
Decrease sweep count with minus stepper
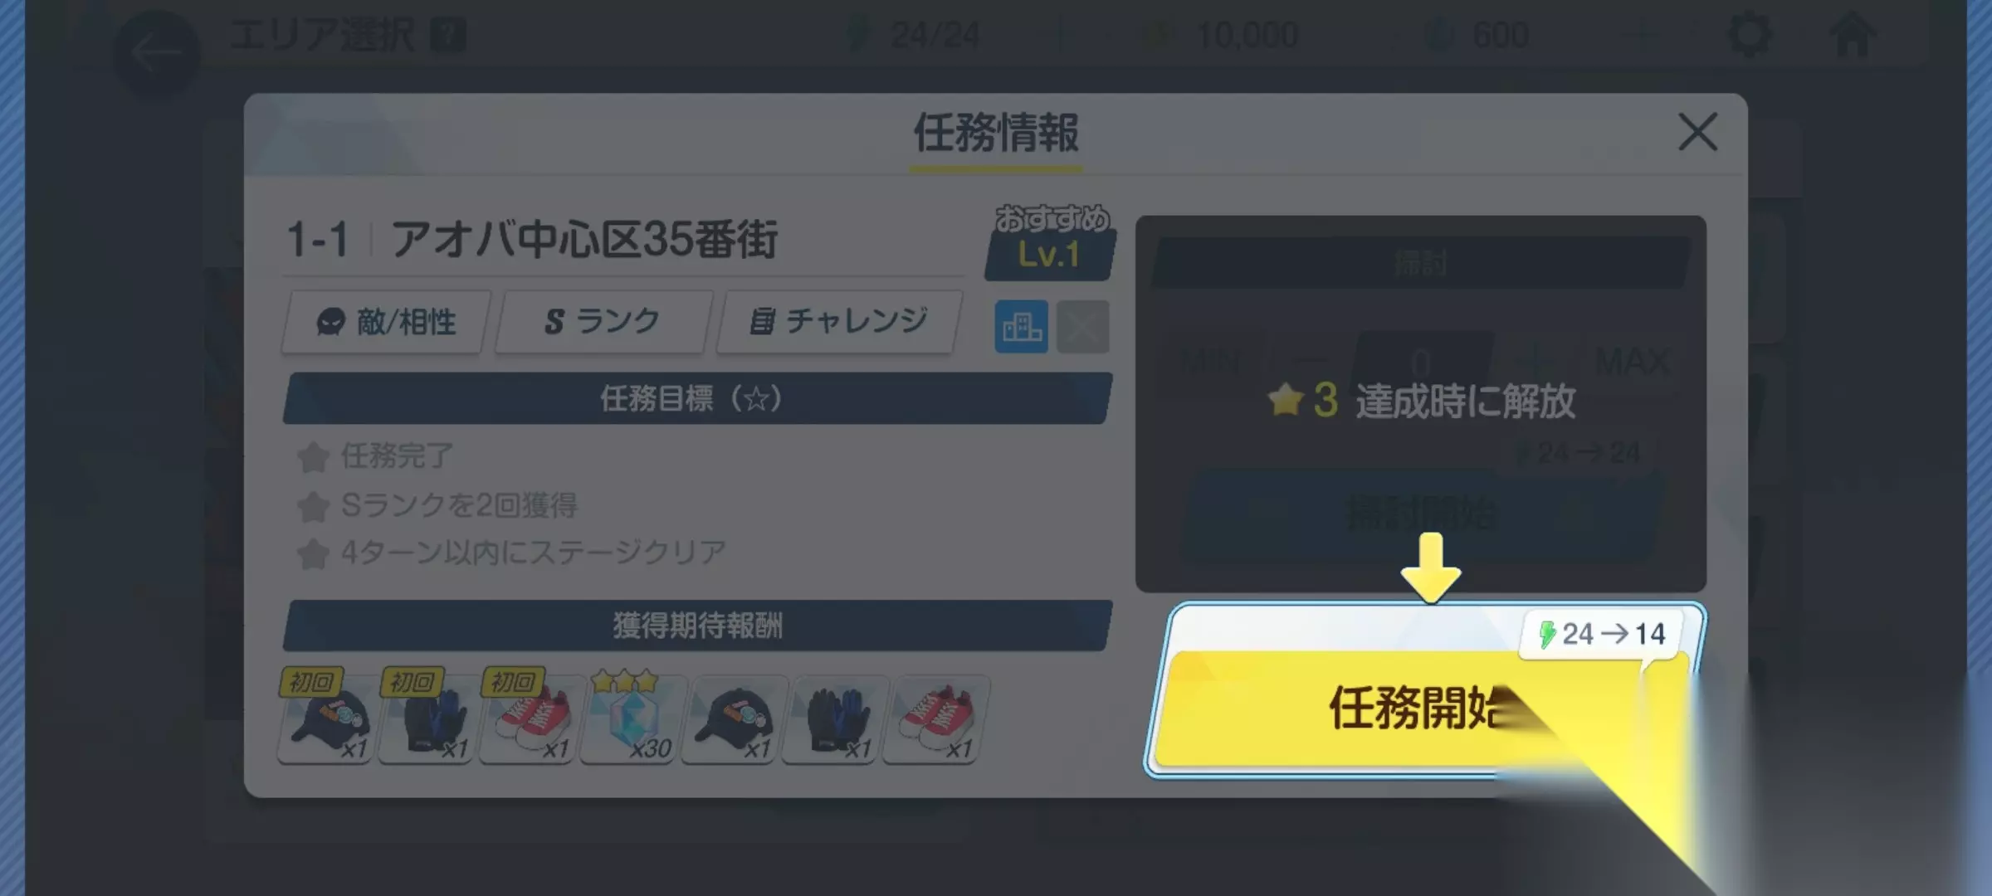[1310, 362]
